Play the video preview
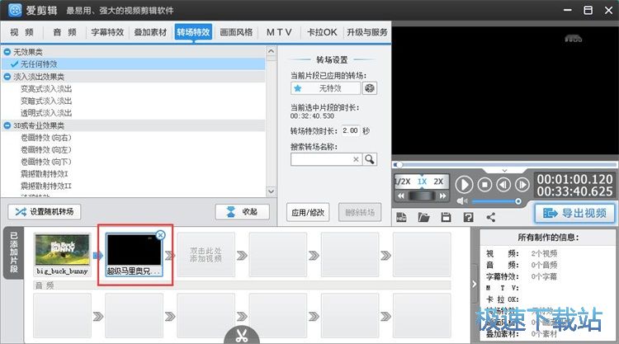619x344 pixels. coord(464,185)
